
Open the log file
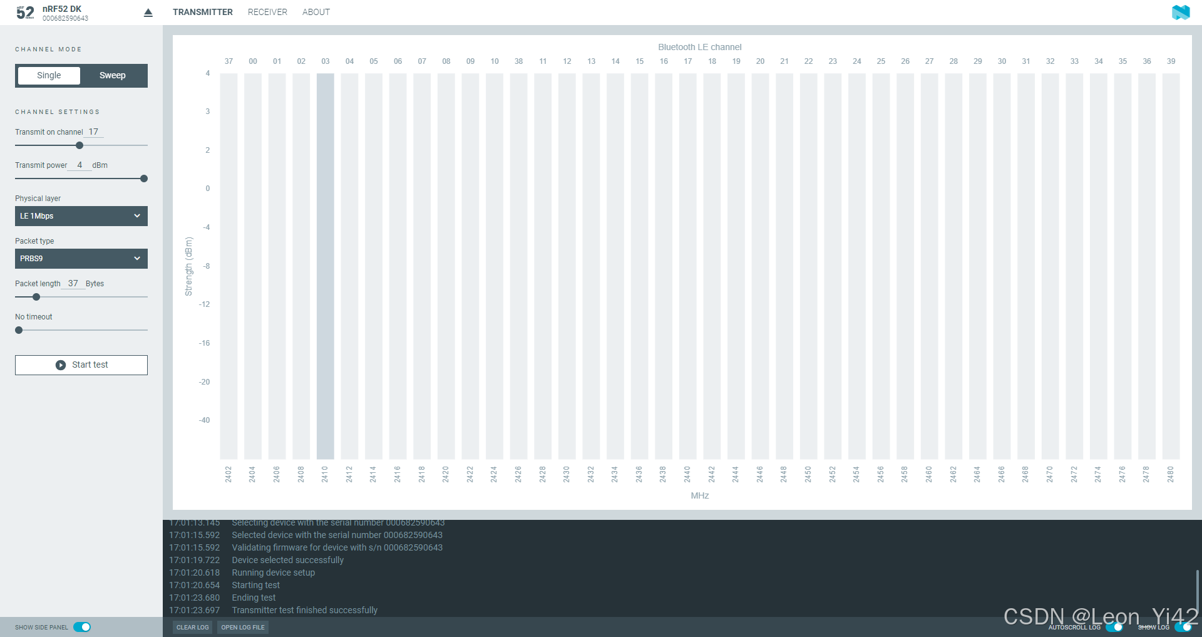(243, 627)
